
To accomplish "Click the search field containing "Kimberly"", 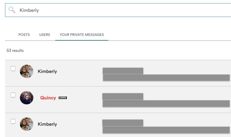I will pyautogui.click(x=119, y=10).
